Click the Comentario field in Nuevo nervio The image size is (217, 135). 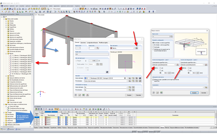[x=178, y=87]
